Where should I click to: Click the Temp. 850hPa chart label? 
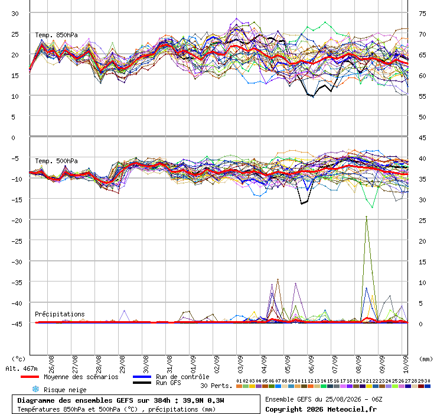[56, 35]
